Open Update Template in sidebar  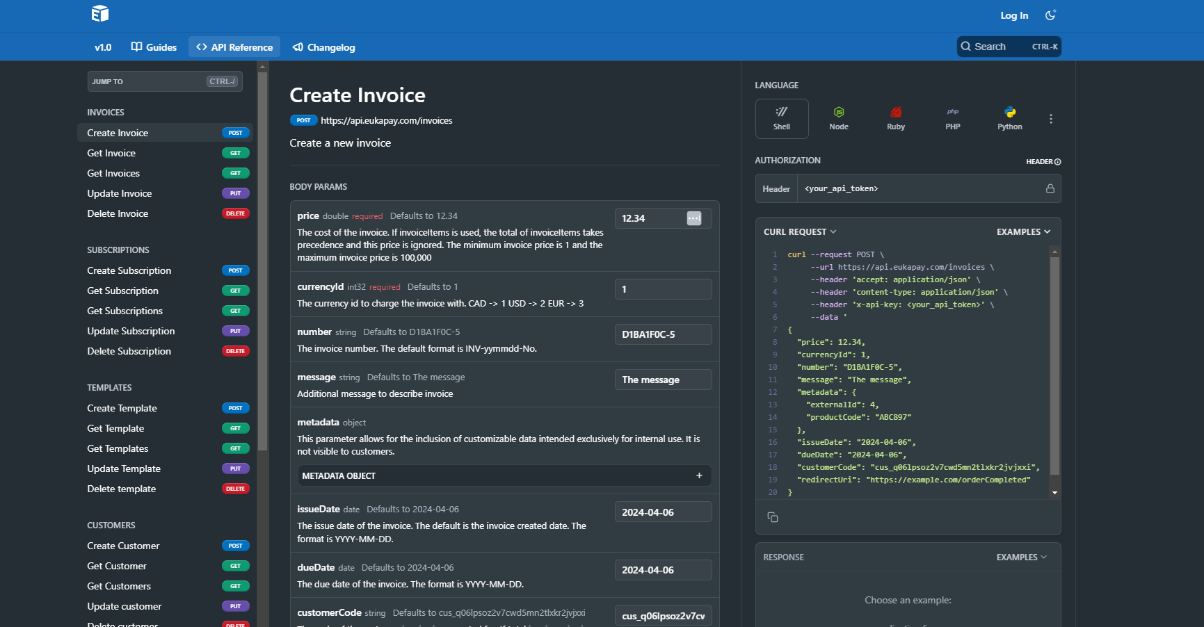point(165,469)
